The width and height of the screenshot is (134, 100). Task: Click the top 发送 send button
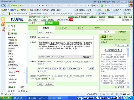[x=40, y=32]
